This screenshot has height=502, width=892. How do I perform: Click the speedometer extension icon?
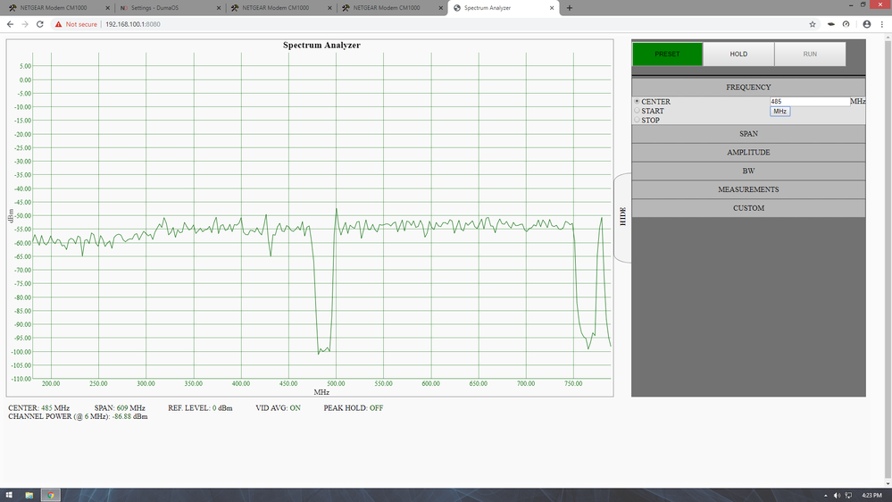click(x=846, y=24)
